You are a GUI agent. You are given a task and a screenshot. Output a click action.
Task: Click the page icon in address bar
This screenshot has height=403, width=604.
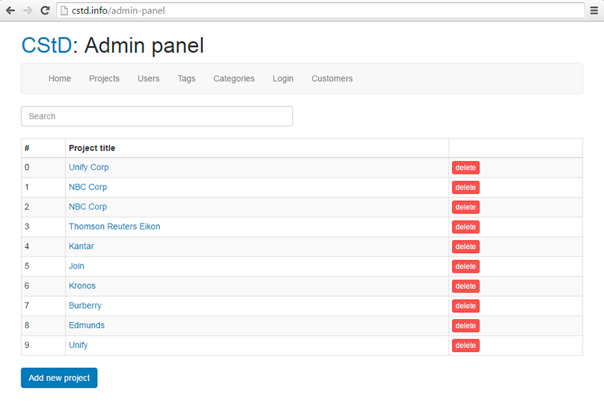click(x=64, y=11)
